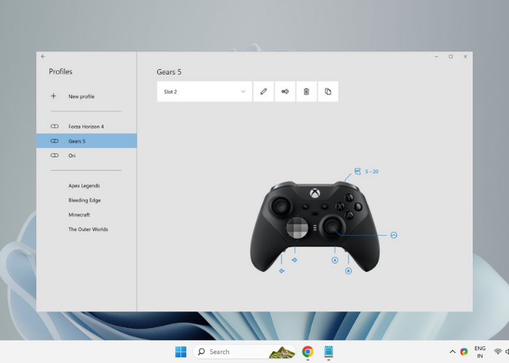This screenshot has width=509, height=363.
Task: Click the Xbox logo on the controller image
Action: pos(315,194)
